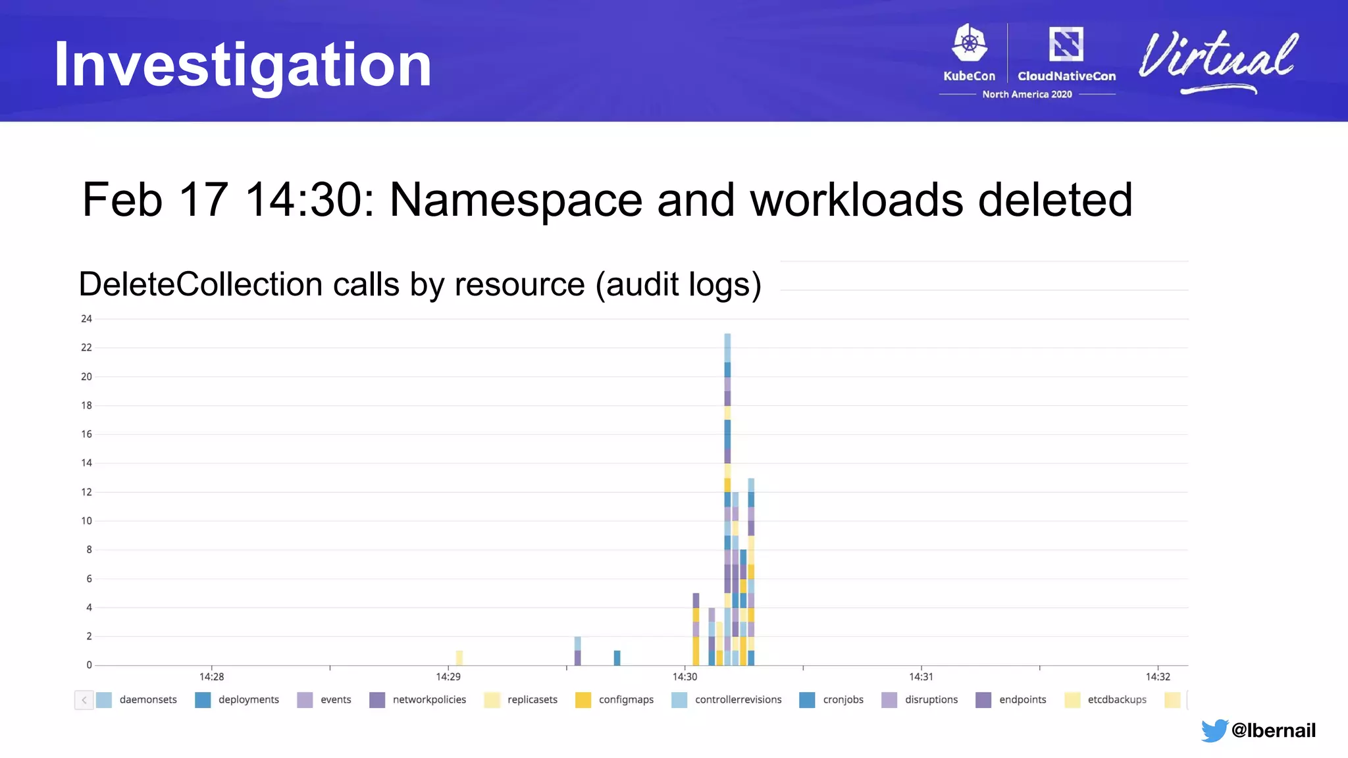Click the 0 y-axis label

[x=89, y=665]
